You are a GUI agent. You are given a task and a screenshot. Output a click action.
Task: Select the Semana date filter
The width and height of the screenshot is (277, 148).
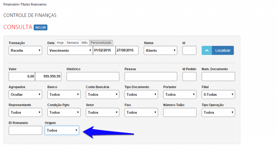coord(72,43)
